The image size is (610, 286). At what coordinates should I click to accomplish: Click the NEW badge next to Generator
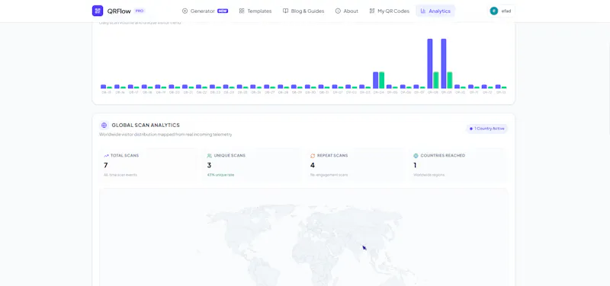point(223,11)
